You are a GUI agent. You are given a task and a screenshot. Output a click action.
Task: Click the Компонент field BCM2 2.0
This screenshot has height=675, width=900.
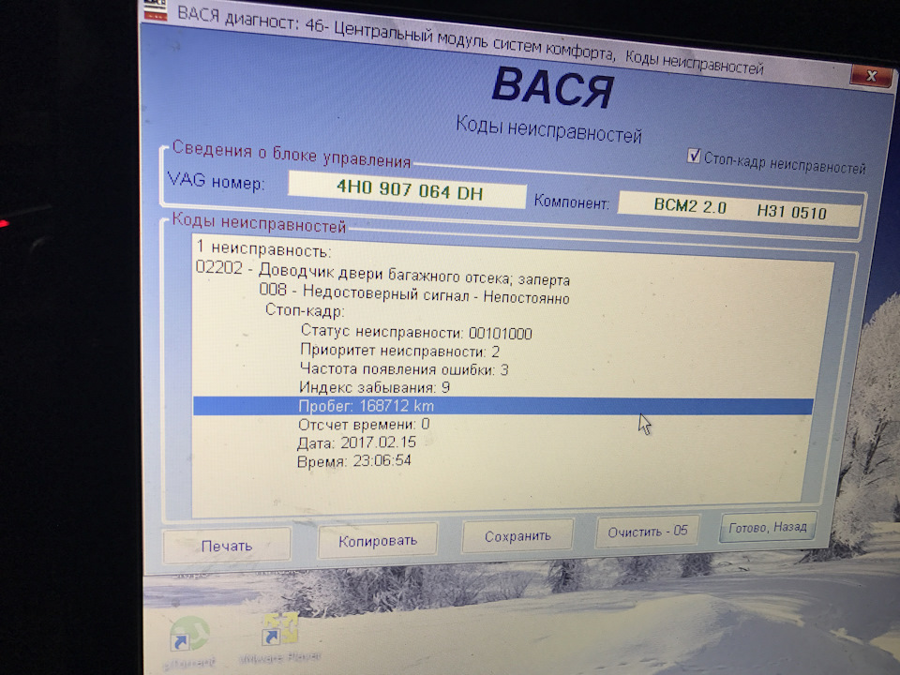click(740, 209)
